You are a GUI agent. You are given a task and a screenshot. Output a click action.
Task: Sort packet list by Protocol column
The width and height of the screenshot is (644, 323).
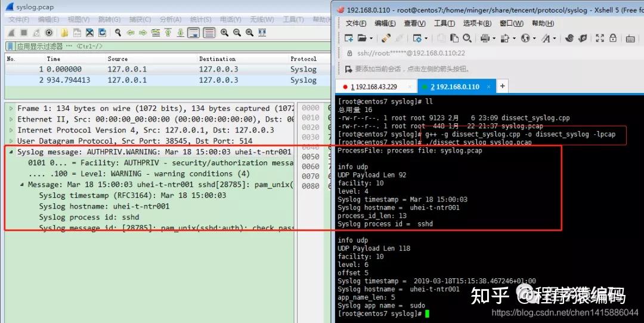[x=304, y=58]
